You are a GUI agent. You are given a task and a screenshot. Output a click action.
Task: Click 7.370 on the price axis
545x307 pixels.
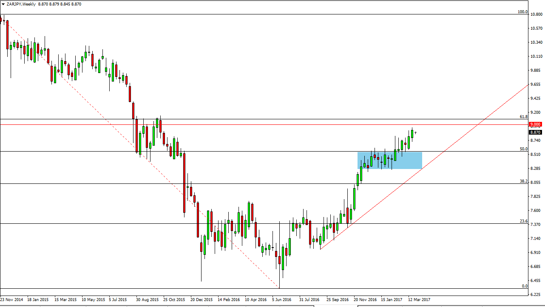point(536,225)
